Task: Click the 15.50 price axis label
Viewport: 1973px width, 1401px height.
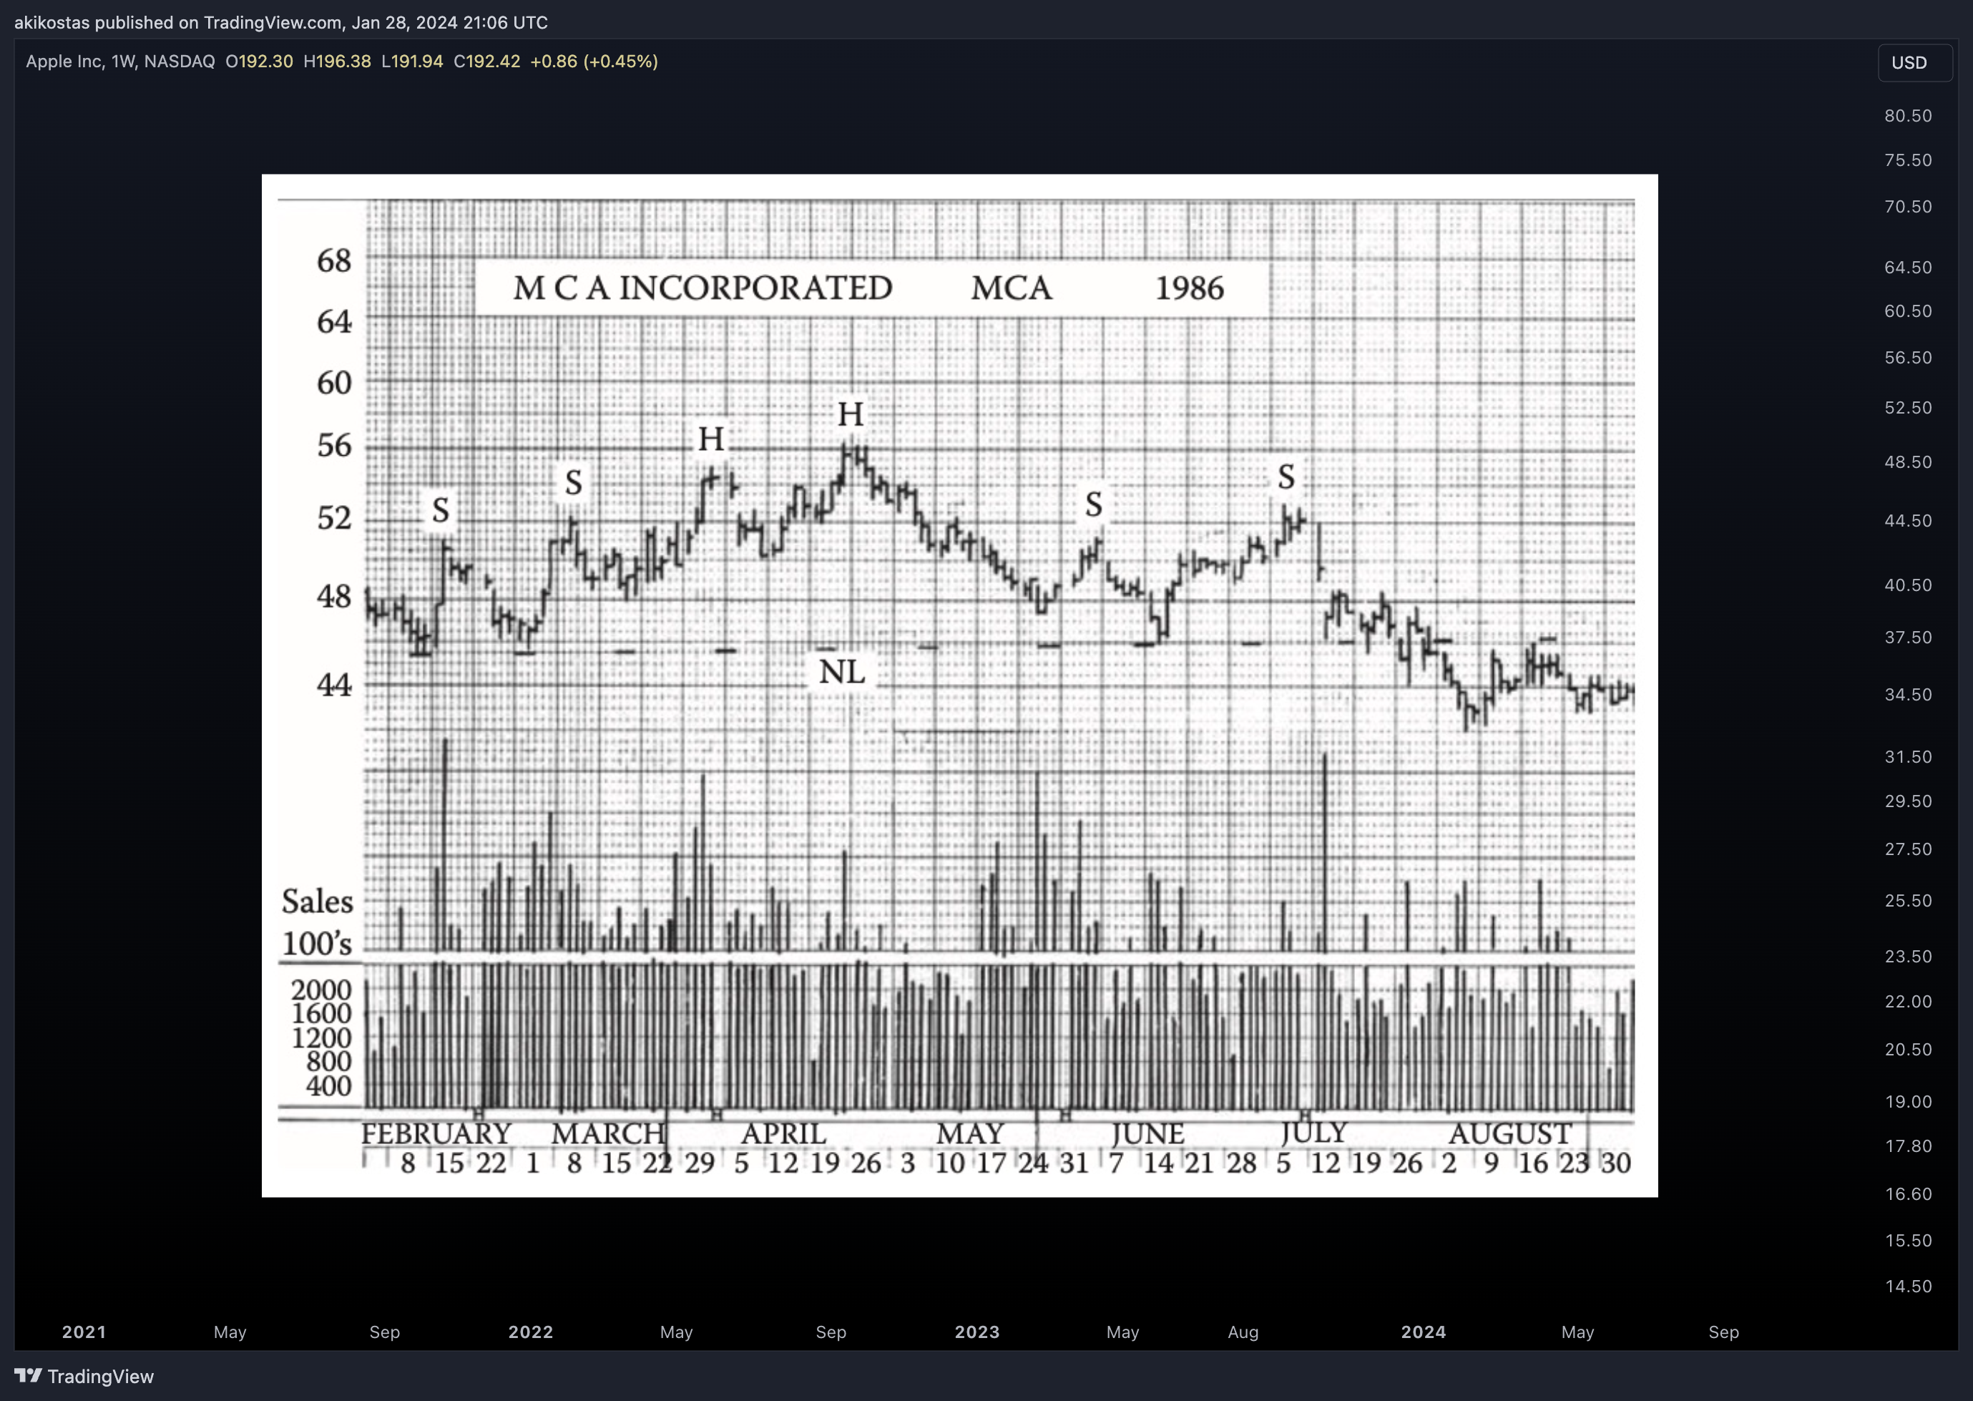Action: 1907,1241
